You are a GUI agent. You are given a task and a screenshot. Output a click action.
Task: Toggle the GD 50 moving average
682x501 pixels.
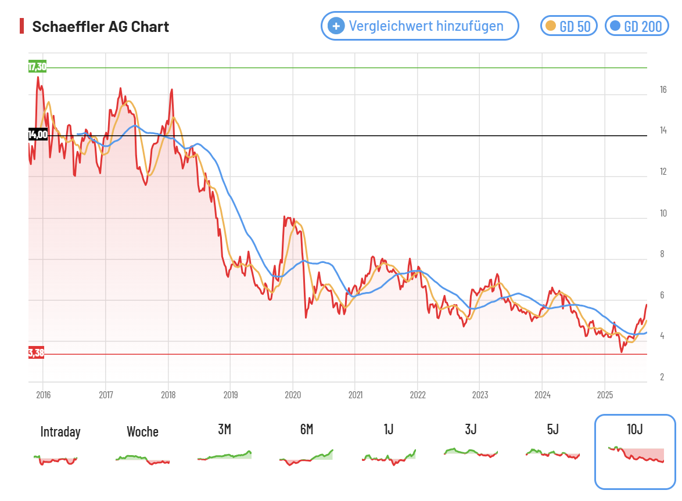tap(569, 26)
